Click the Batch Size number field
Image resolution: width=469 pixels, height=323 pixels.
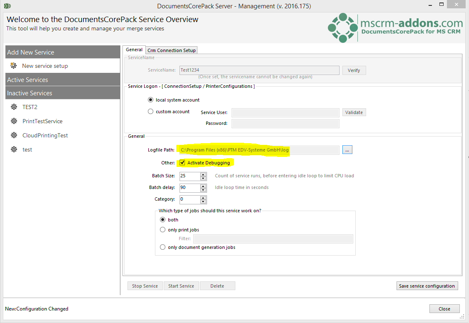point(190,176)
